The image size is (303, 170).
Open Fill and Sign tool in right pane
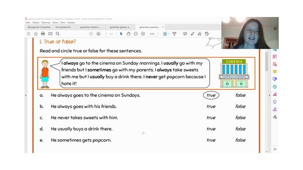[x=275, y=110]
